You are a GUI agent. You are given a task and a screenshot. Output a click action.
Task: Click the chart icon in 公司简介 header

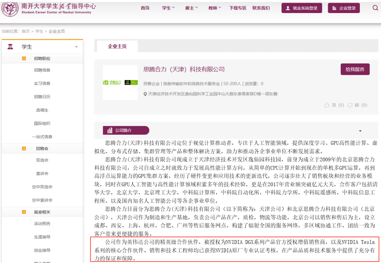[x=110, y=130]
